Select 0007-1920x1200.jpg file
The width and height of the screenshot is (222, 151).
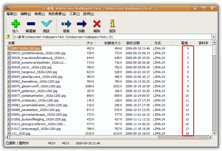(26, 48)
